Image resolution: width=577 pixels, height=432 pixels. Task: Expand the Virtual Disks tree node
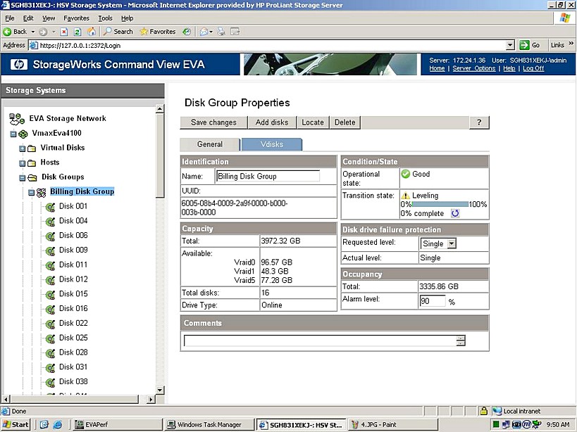click(22, 148)
